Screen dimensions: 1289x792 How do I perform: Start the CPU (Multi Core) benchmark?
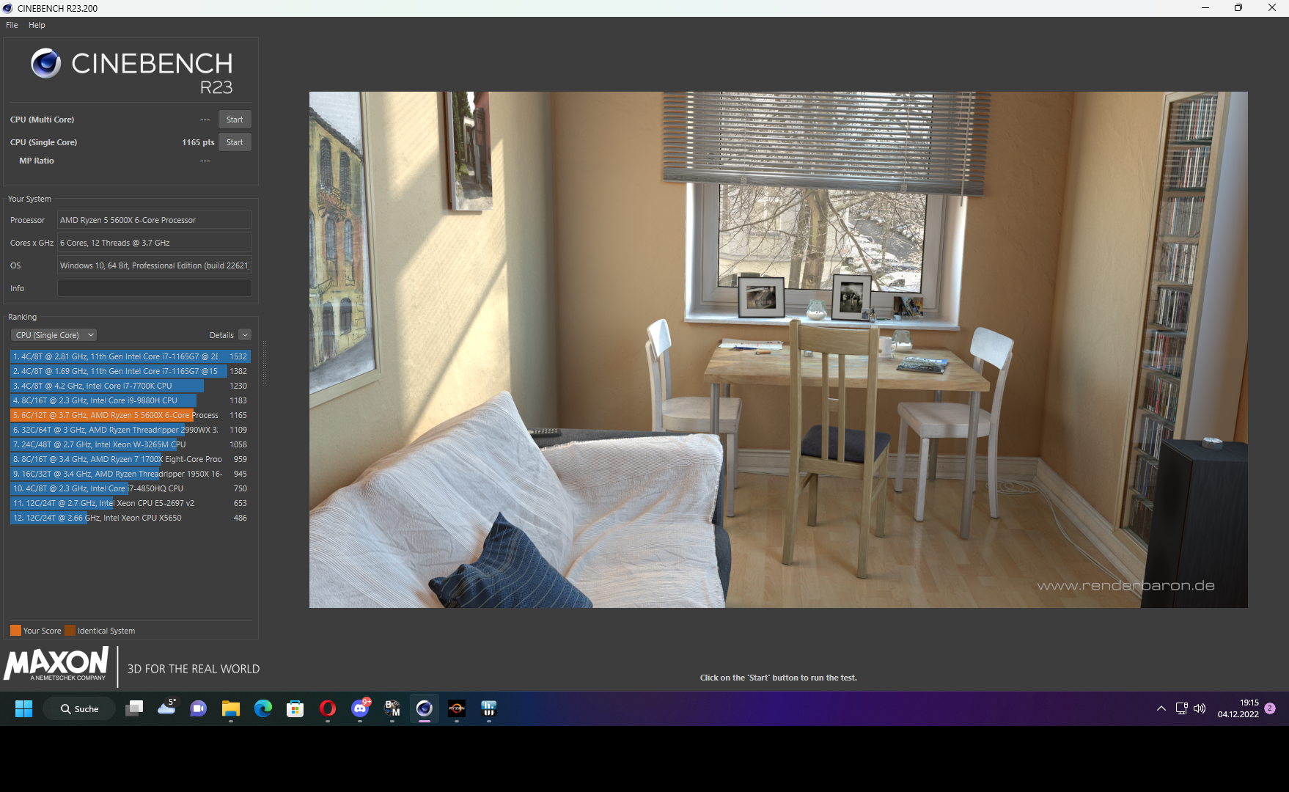pyautogui.click(x=234, y=119)
